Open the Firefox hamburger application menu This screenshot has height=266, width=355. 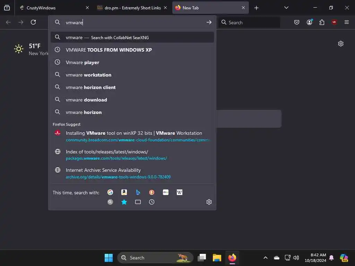(347, 22)
